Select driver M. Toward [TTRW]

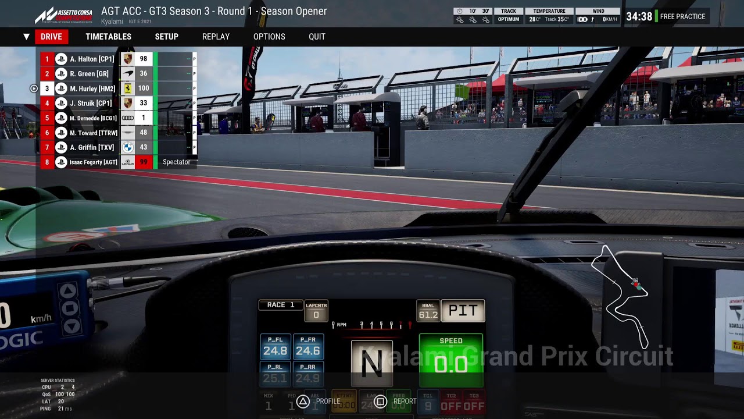93,133
